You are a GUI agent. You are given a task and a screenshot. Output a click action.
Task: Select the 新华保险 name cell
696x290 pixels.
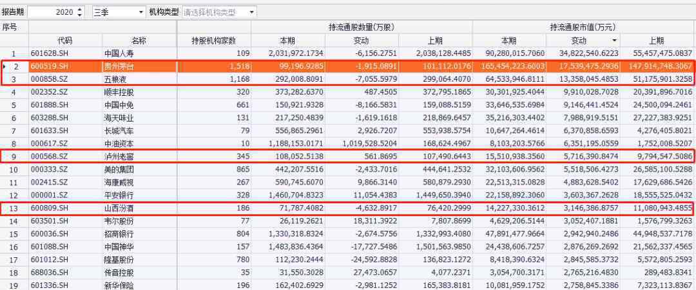pos(139,285)
